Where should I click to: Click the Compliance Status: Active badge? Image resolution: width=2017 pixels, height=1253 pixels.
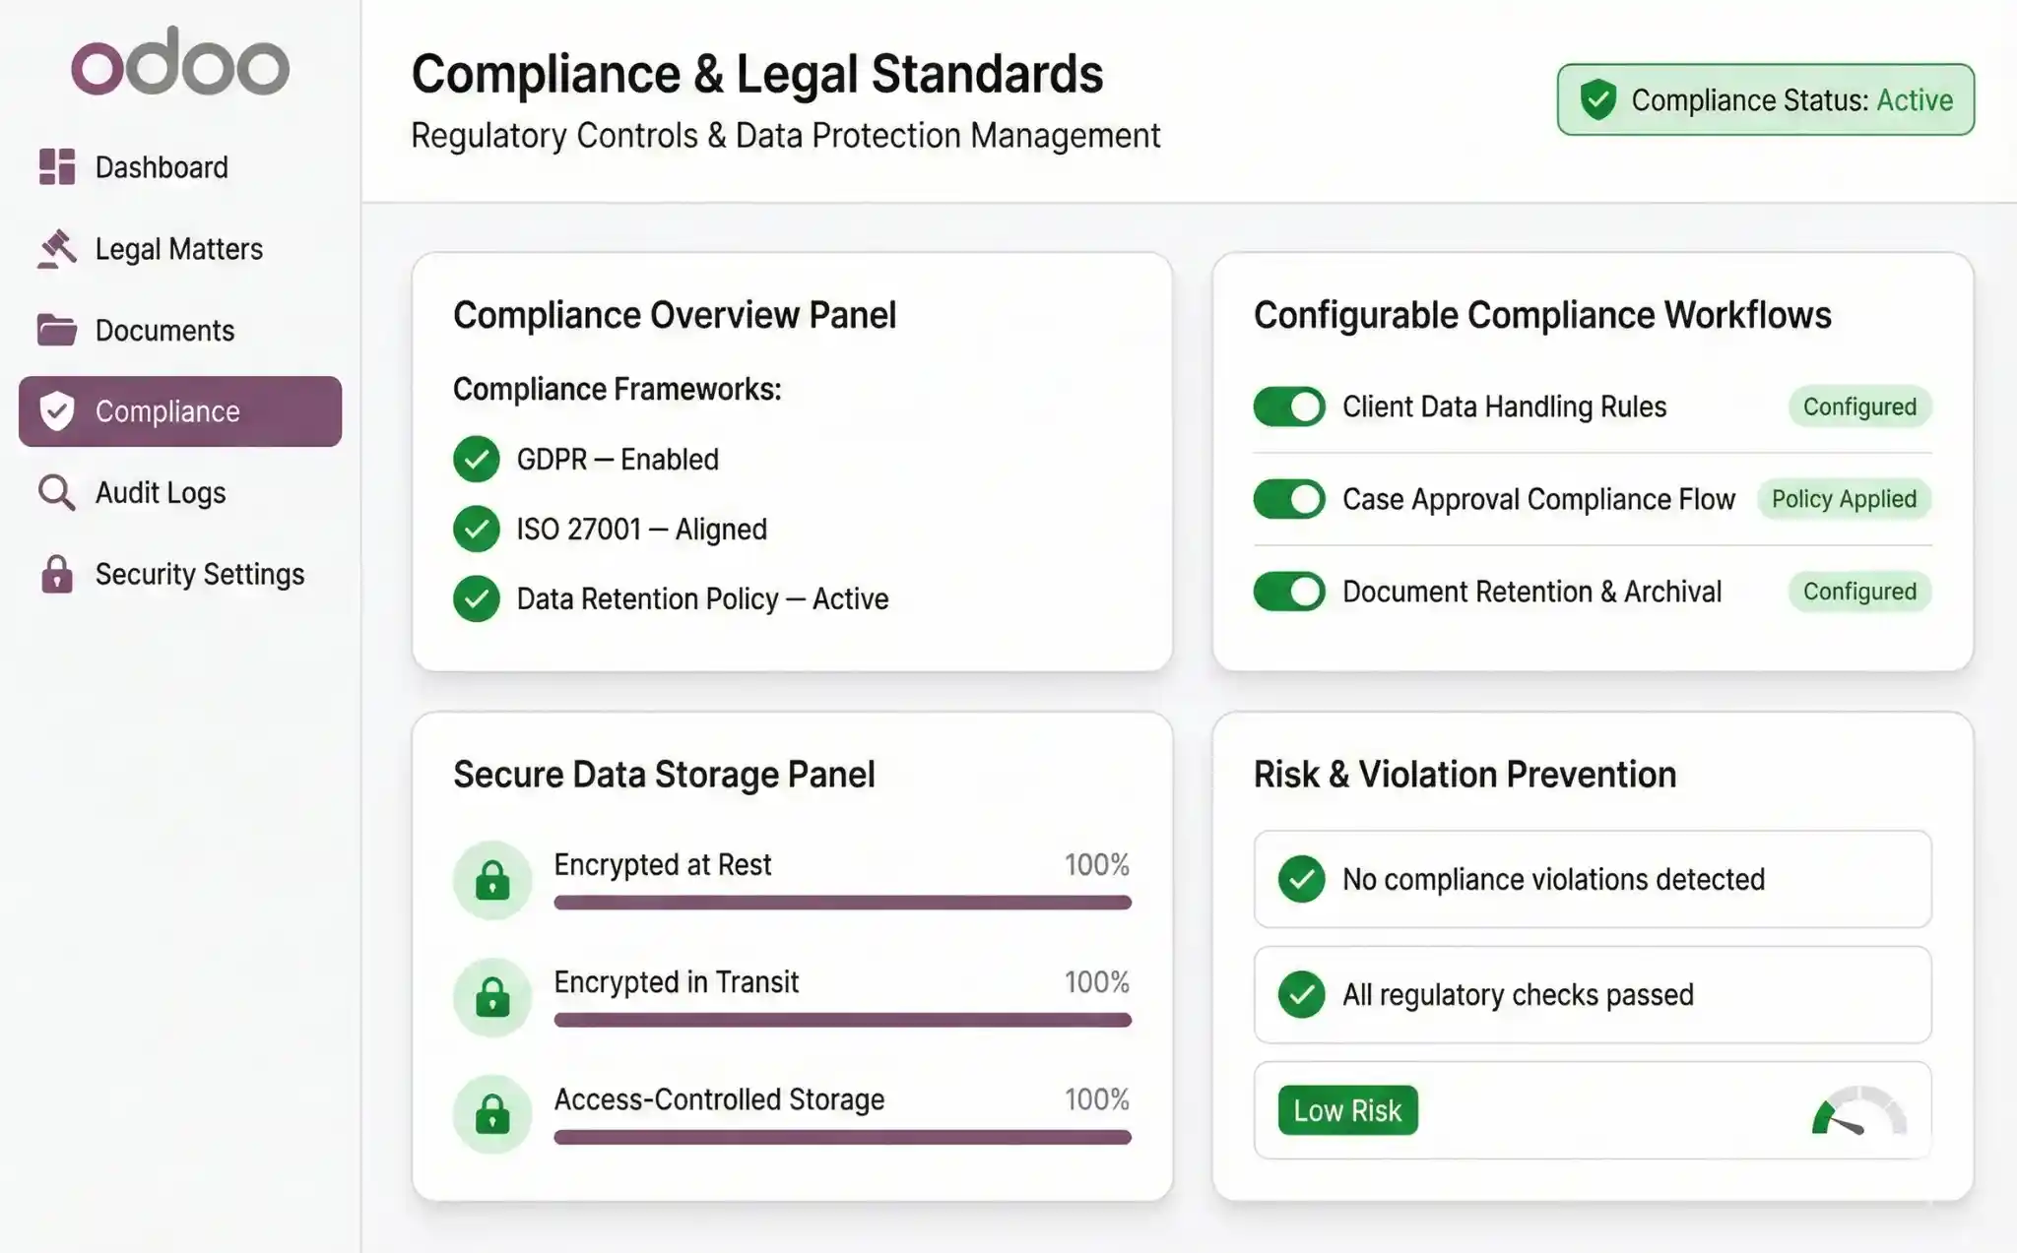[x=1763, y=98]
